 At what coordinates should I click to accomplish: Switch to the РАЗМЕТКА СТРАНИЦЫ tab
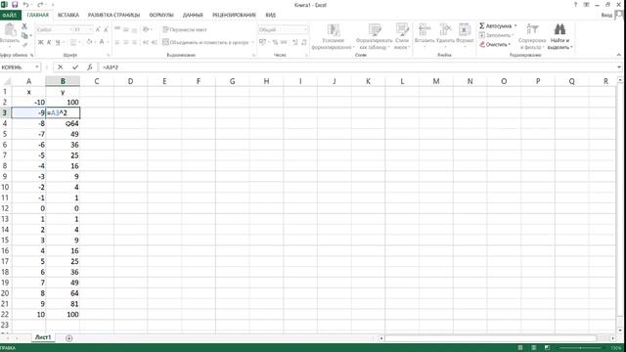[113, 16]
